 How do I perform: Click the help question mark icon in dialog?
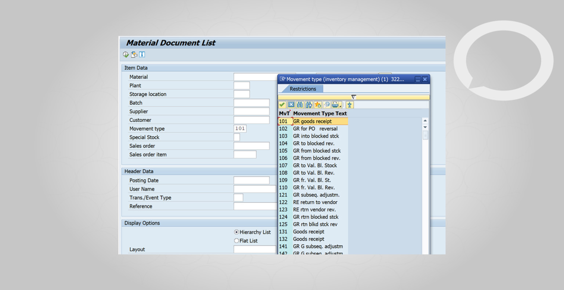(327, 105)
